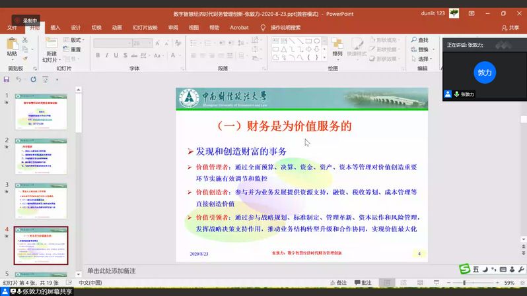Image resolution: width=527 pixels, height=296 pixels.
Task: Select slide 2 thumbnail in the slide panel
Action: [41, 156]
